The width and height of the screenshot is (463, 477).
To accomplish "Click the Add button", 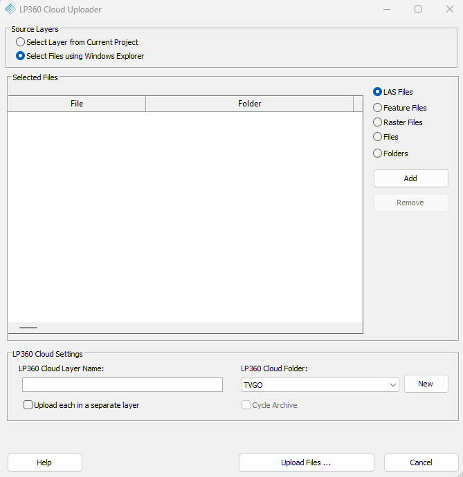I will click(411, 178).
